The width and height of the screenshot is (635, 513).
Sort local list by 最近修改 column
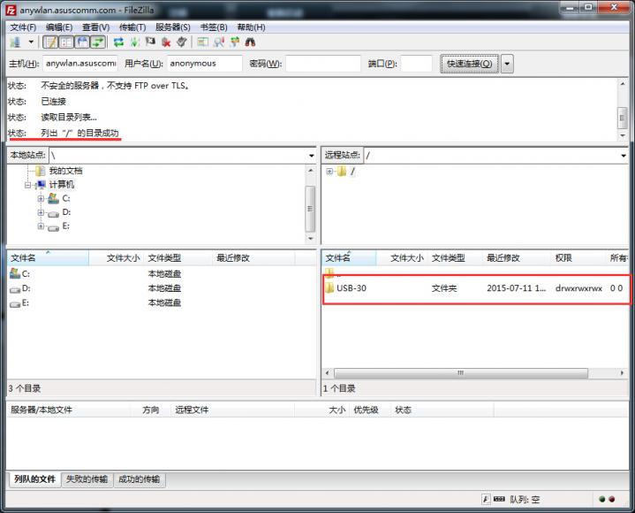253,258
